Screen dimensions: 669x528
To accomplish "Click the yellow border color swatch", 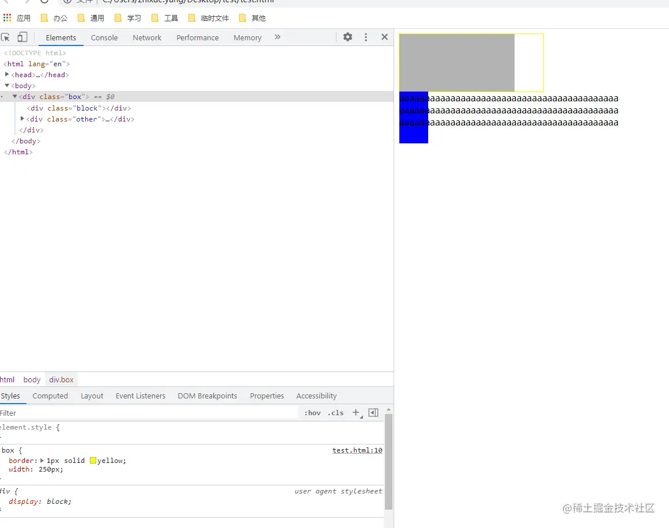I will (x=93, y=461).
